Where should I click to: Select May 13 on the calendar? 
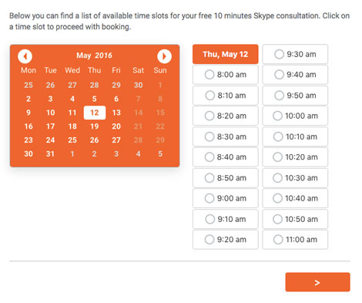click(116, 113)
